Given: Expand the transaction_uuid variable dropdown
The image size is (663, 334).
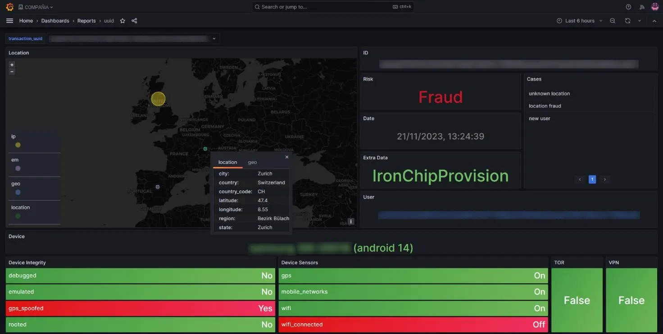Looking at the screenshot, I should (x=133, y=39).
